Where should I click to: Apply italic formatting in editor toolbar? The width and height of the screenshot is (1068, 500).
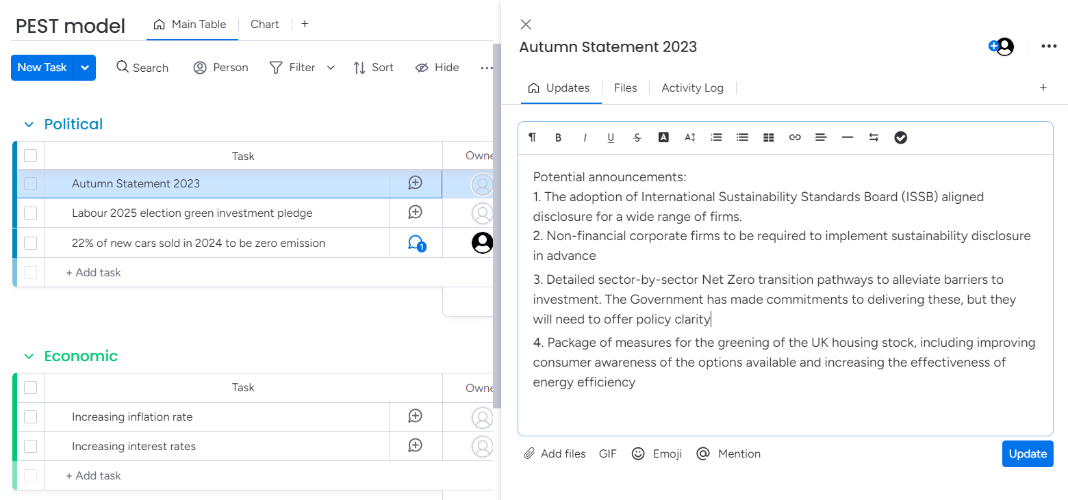coord(585,137)
